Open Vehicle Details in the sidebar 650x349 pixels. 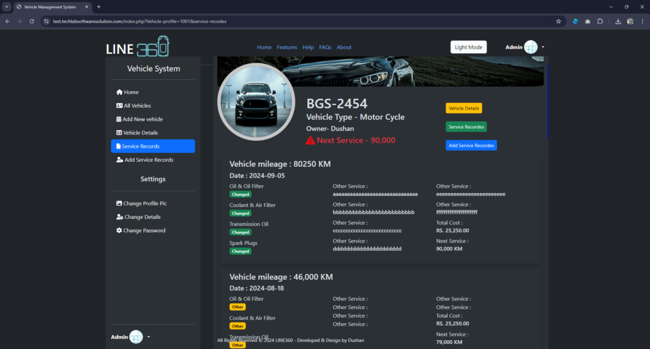[153, 133]
